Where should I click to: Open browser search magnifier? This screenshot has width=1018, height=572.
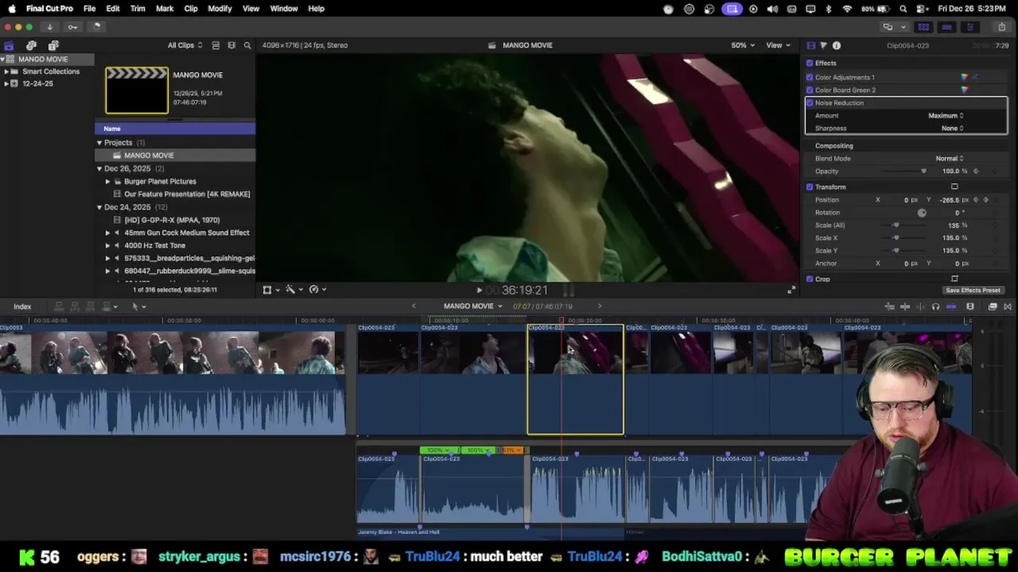pyautogui.click(x=247, y=45)
